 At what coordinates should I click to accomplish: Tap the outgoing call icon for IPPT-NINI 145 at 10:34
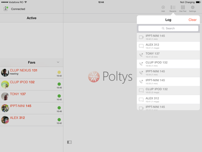(141, 73)
